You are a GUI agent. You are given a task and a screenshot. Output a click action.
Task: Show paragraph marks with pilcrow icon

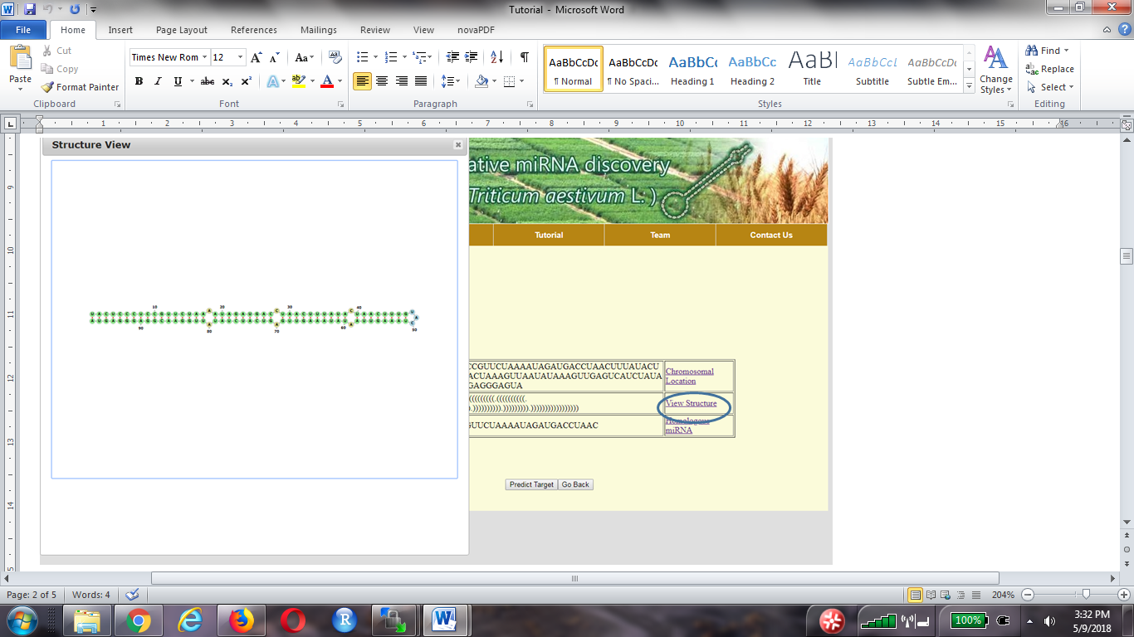(x=524, y=57)
